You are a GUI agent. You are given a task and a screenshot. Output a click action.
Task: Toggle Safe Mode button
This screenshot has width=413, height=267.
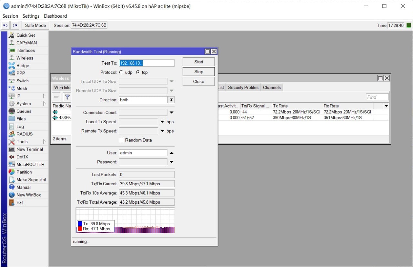point(35,25)
